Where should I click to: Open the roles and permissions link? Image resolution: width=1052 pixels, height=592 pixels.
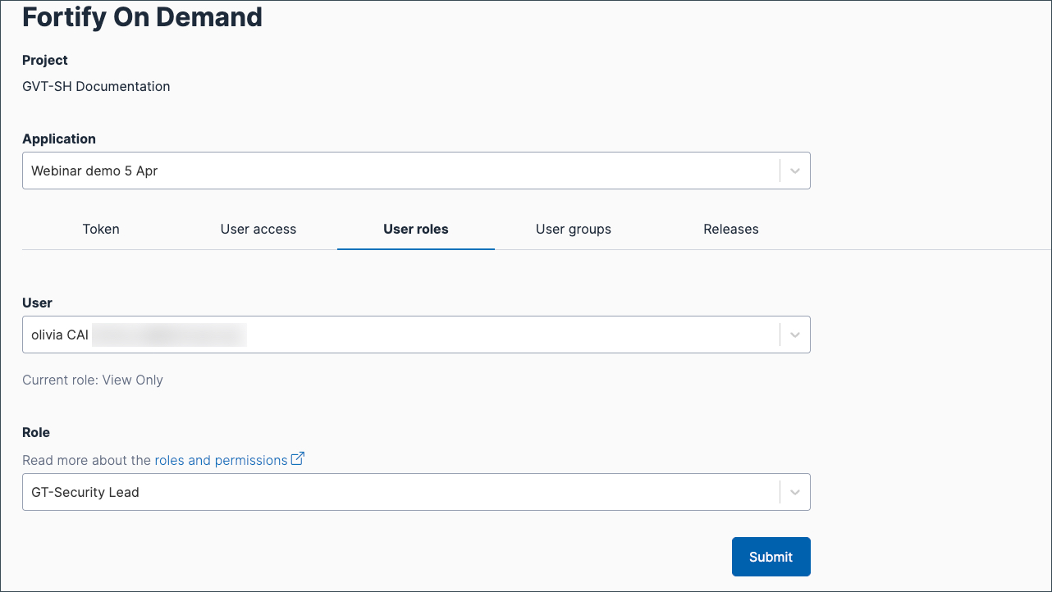click(x=221, y=460)
